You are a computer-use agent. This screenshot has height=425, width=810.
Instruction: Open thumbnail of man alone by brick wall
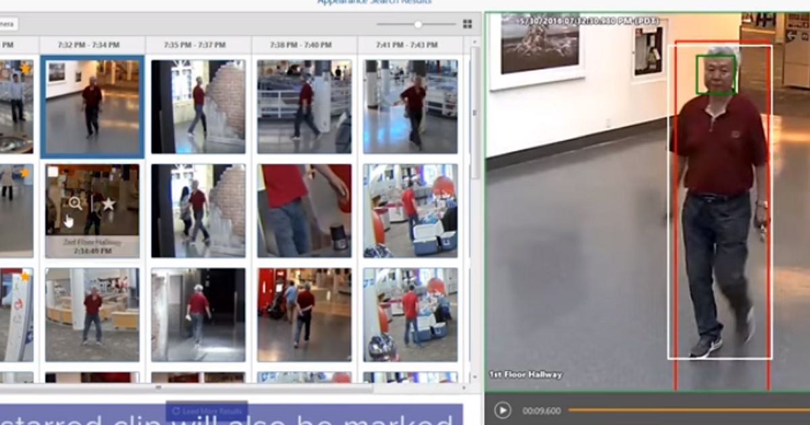pyautogui.click(x=198, y=107)
